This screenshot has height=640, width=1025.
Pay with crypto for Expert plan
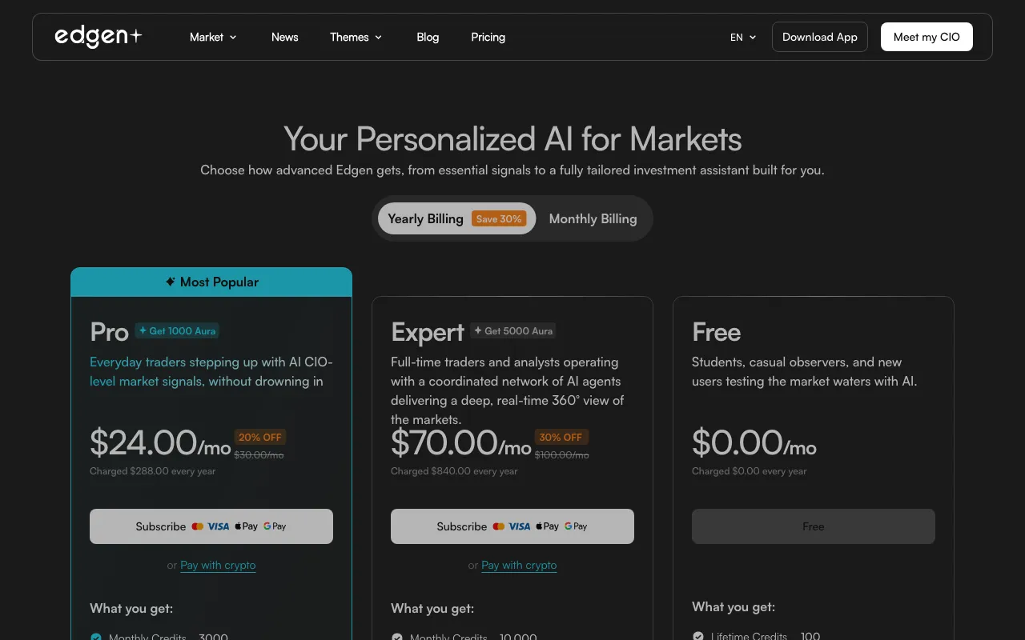pos(519,565)
